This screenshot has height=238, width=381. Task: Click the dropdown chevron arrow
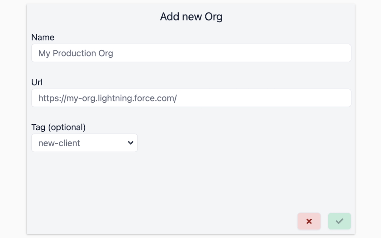point(130,143)
